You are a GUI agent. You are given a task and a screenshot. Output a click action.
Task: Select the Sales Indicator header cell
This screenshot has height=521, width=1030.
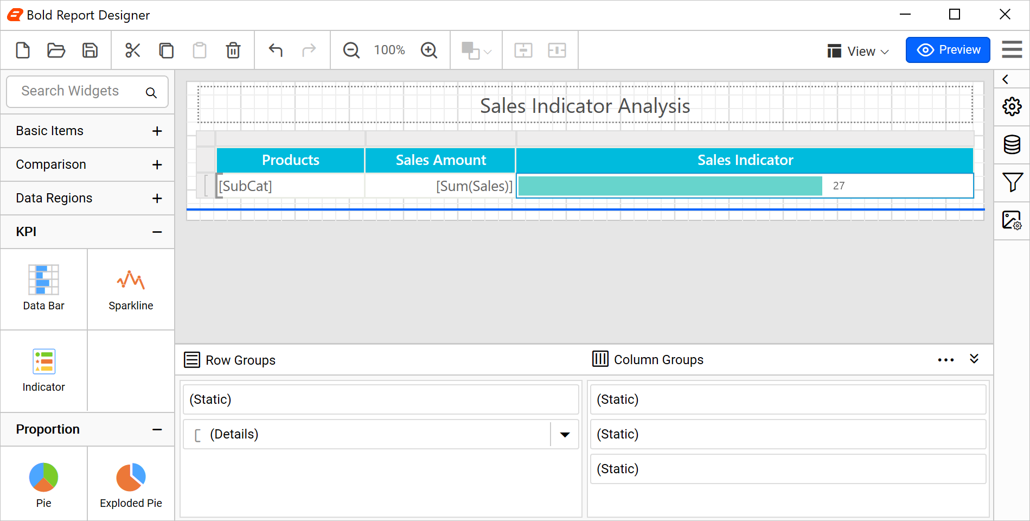click(x=745, y=160)
